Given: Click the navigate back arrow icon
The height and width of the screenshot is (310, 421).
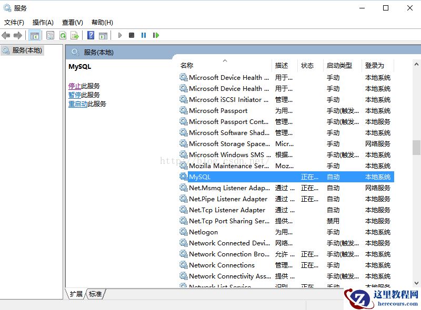Looking at the screenshot, I should click(x=5, y=35).
